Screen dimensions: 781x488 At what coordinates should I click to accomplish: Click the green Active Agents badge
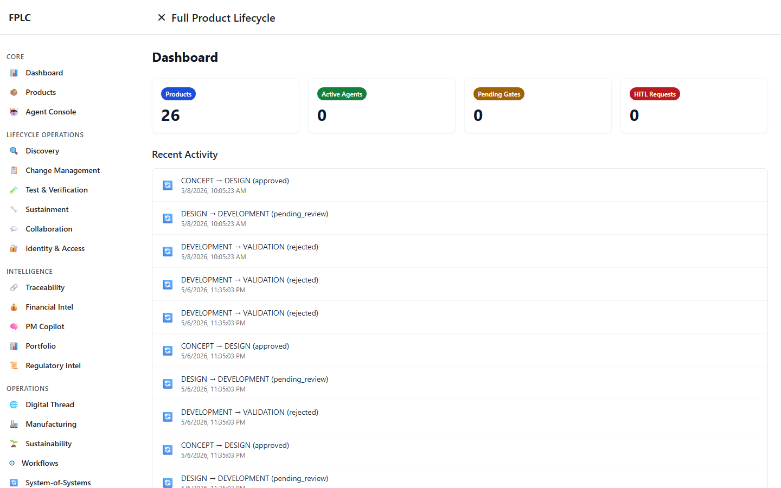[342, 94]
